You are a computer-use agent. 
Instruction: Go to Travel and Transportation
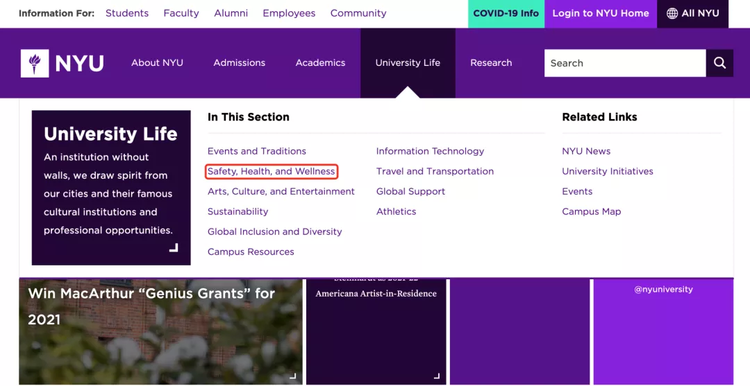point(435,171)
